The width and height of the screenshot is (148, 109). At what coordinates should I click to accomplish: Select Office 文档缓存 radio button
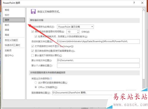(36, 87)
